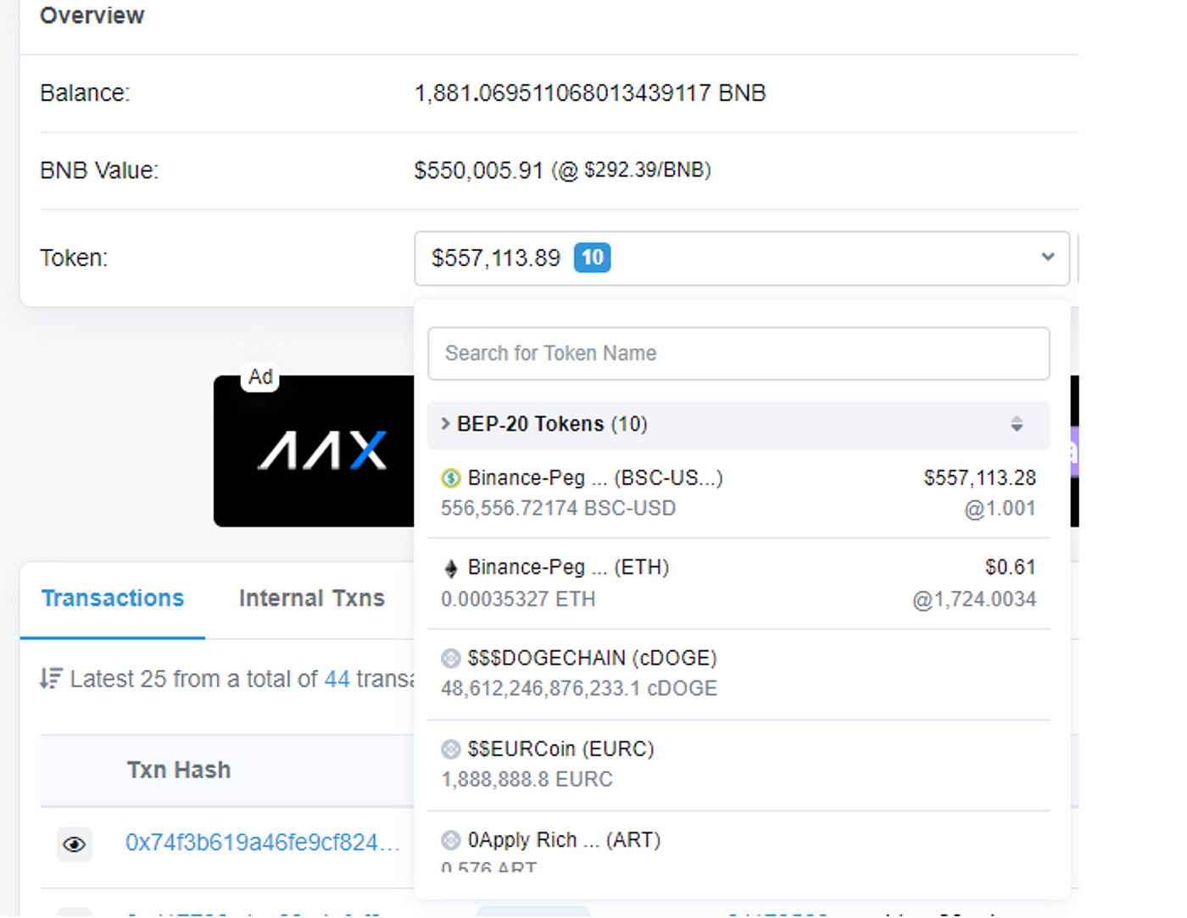This screenshot has height=918, width=1187.
Task: Open the AAX advertisement banner
Action: coord(314,451)
